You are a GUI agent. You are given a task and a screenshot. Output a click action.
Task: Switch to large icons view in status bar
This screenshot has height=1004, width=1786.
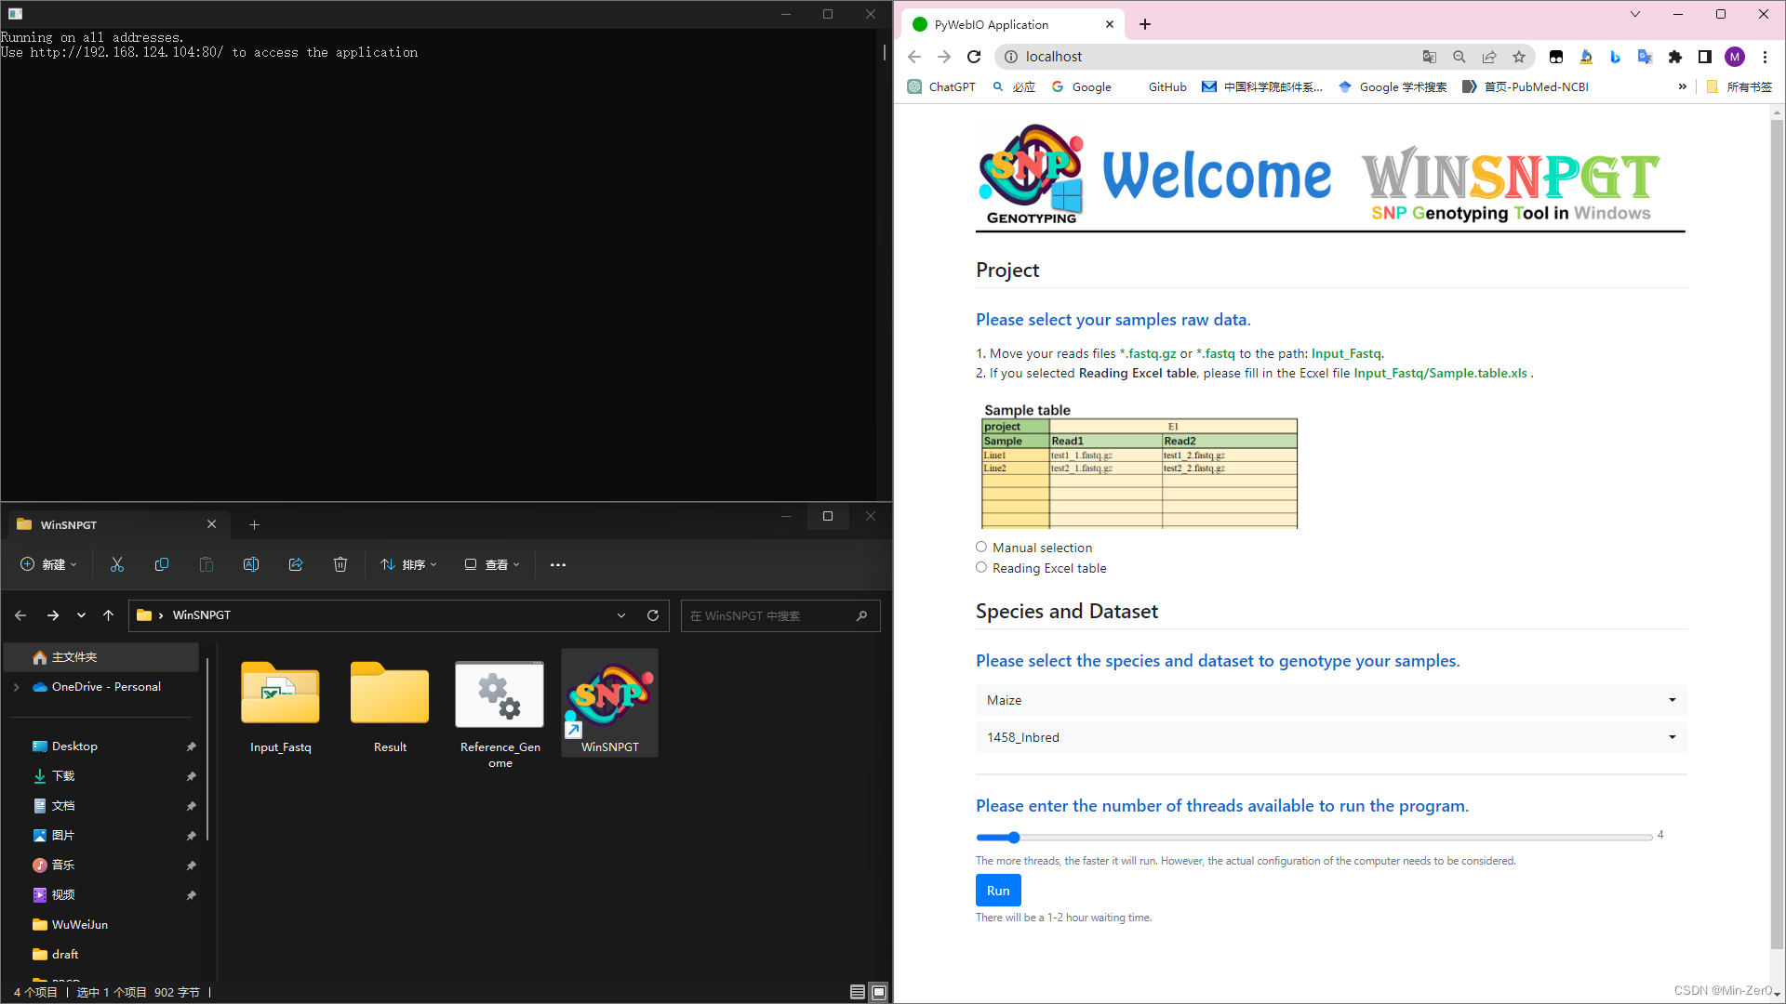[878, 992]
